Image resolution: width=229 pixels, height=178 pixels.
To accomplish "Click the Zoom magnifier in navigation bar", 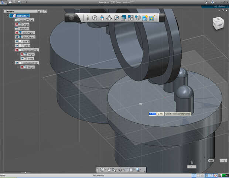I will pos(137,170).
